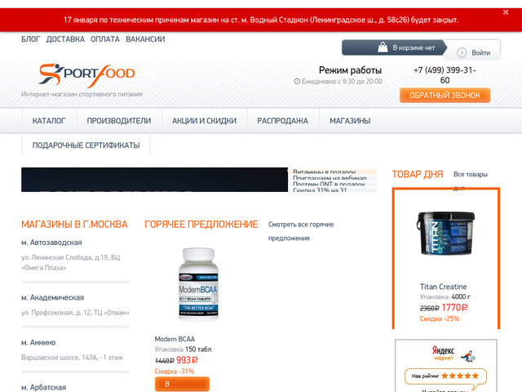Click the ОБРАТНЫЙ ЗВОНОК button

445,96
